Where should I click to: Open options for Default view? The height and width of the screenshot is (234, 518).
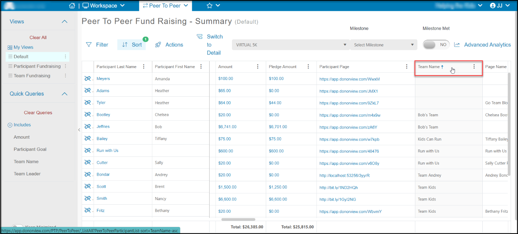(x=65, y=57)
